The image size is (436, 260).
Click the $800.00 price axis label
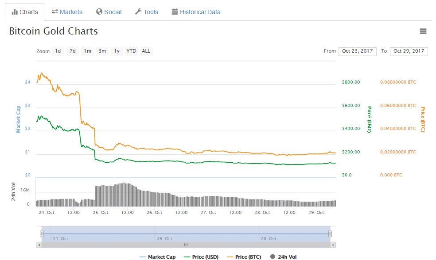coord(351,82)
